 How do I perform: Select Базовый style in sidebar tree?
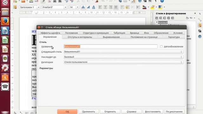(163, 22)
